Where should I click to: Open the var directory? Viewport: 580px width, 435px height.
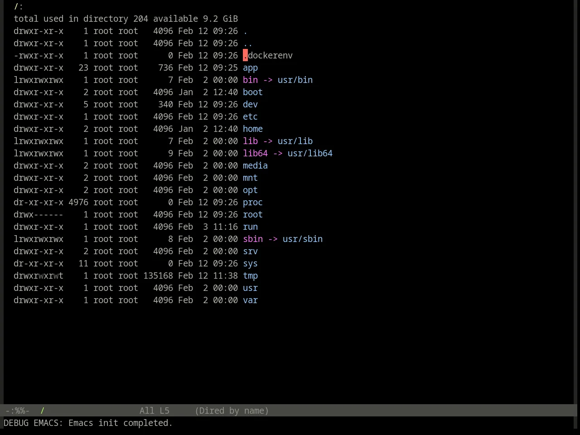pyautogui.click(x=250, y=300)
